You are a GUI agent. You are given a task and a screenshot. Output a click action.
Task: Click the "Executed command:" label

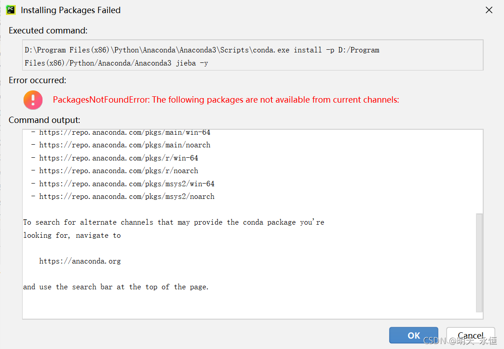(x=48, y=31)
